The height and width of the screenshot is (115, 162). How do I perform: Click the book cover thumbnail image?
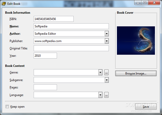pos(136,41)
